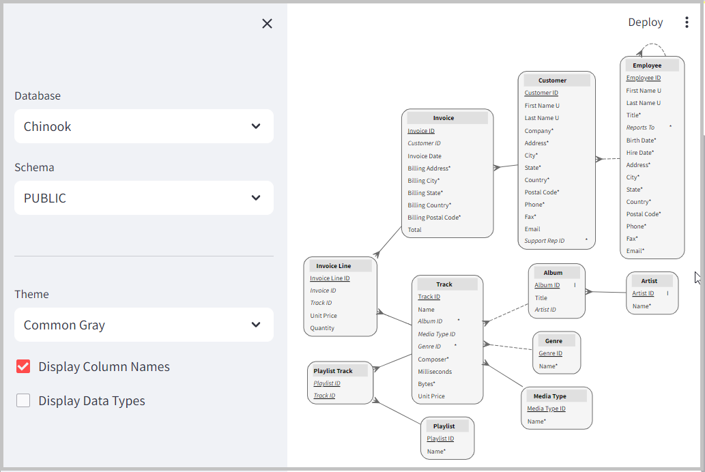Open the Theme dropdown showing Common Gray
705x472 pixels.
tap(144, 325)
